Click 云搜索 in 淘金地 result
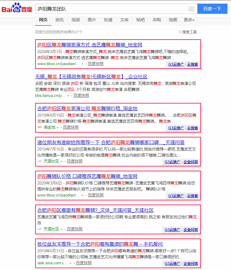The height and width of the screenshot is (270, 231). click(x=193, y=128)
